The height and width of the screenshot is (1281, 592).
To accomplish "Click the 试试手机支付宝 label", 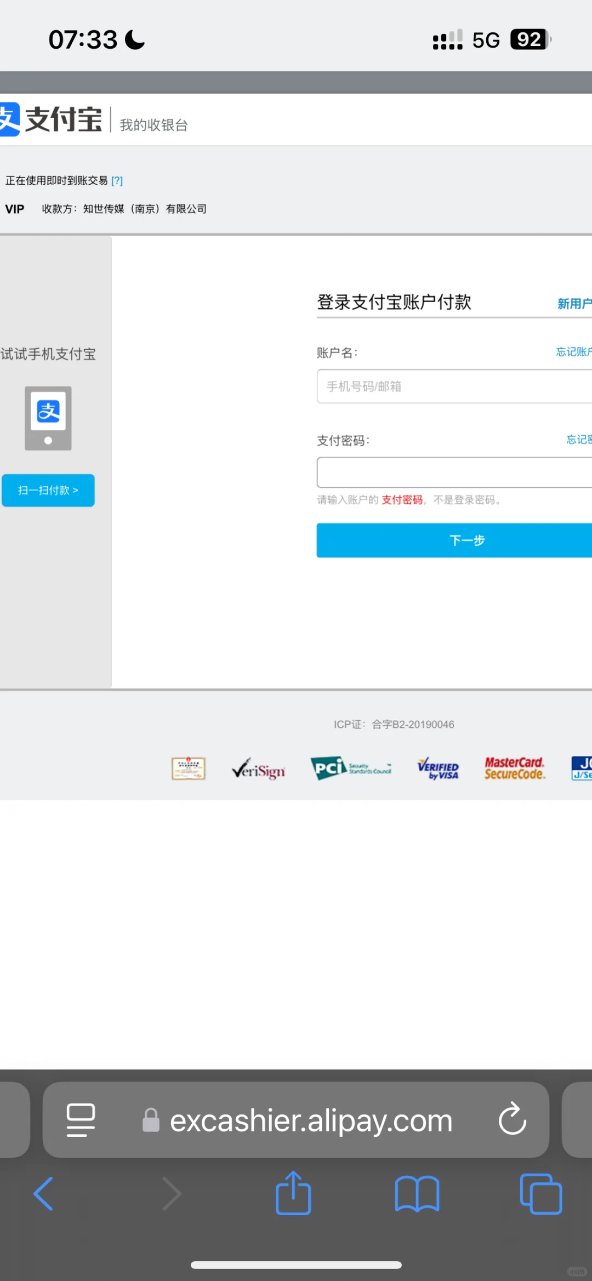I will click(x=48, y=354).
